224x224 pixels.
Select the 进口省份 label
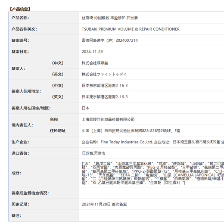20,153
